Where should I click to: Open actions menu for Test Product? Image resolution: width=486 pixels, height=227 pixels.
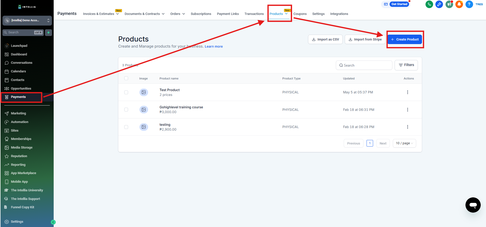(x=407, y=92)
